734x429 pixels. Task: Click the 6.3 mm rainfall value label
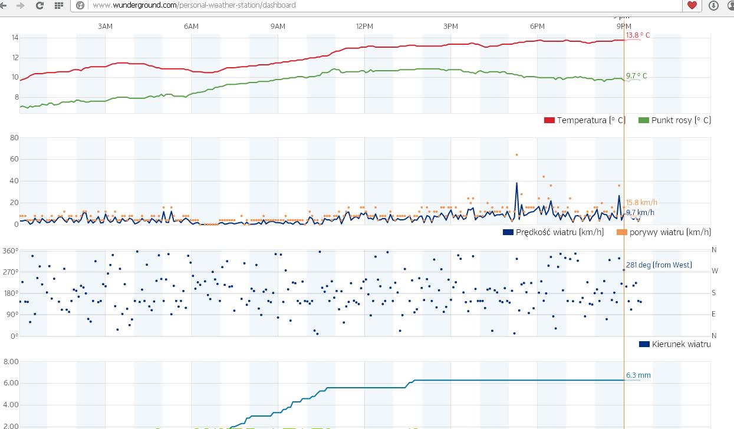[638, 375]
